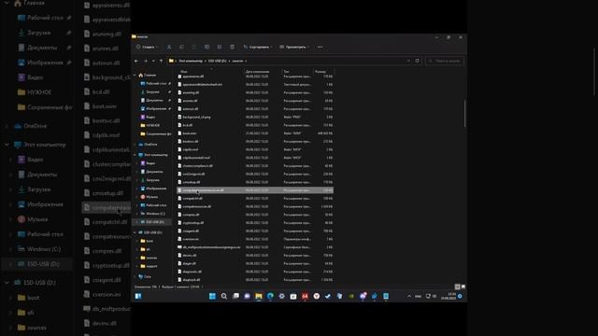Open the Создать (New) dropdown
Viewport: 598px width, 336px height.
[x=148, y=47]
